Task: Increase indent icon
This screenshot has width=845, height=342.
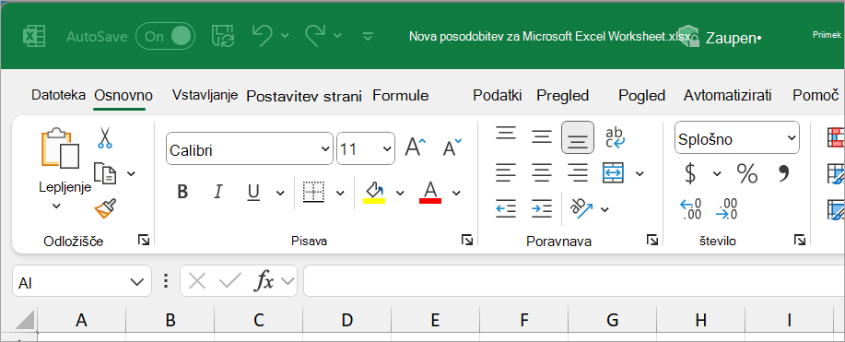Action: point(542,208)
